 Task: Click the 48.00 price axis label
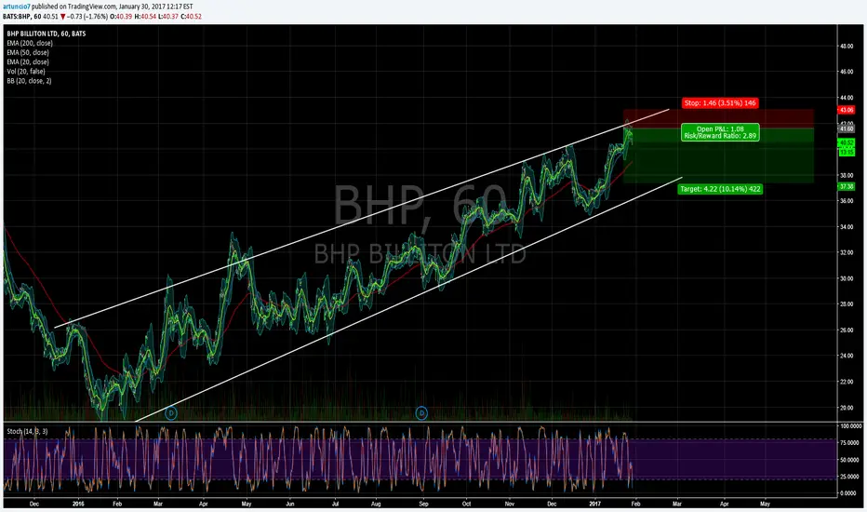pos(847,46)
